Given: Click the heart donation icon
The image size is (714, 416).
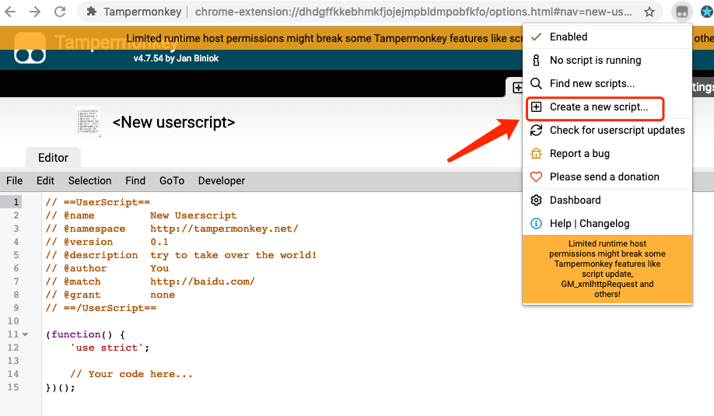Looking at the screenshot, I should [x=537, y=177].
